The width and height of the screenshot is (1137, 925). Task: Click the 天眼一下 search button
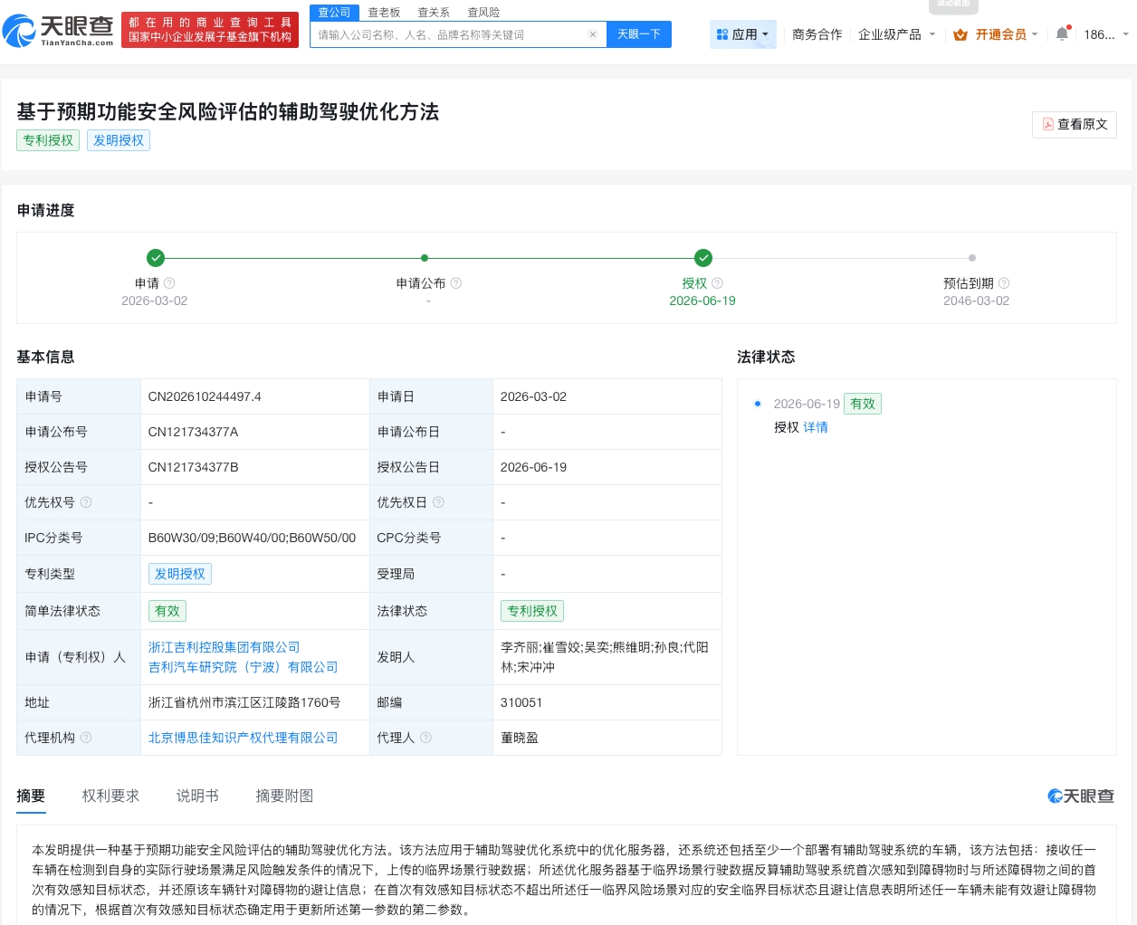[639, 34]
